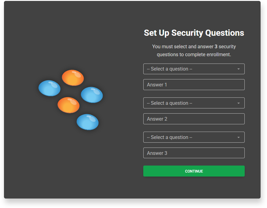
Task: Click into the Answer 2 field
Action: pyautogui.click(x=194, y=119)
